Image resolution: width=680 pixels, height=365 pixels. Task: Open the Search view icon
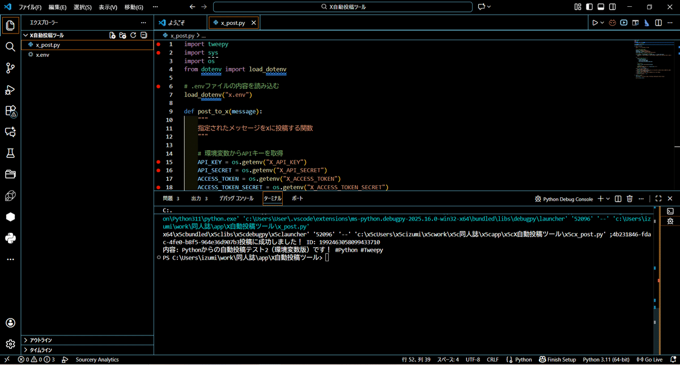10,46
